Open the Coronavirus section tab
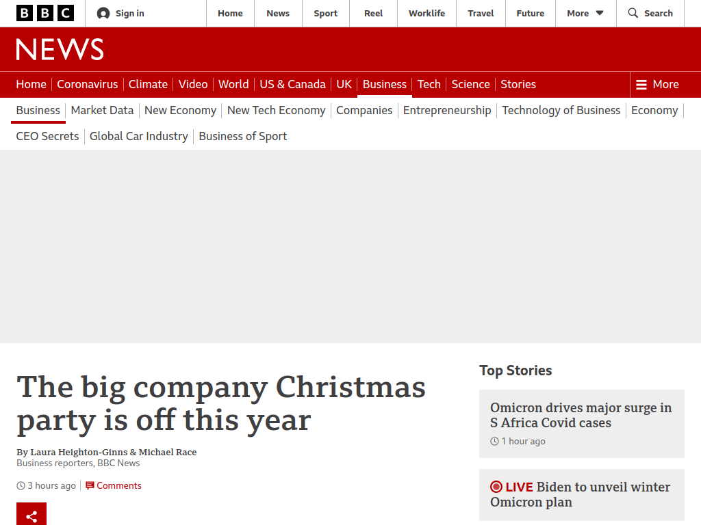The width and height of the screenshot is (701, 525). point(87,84)
